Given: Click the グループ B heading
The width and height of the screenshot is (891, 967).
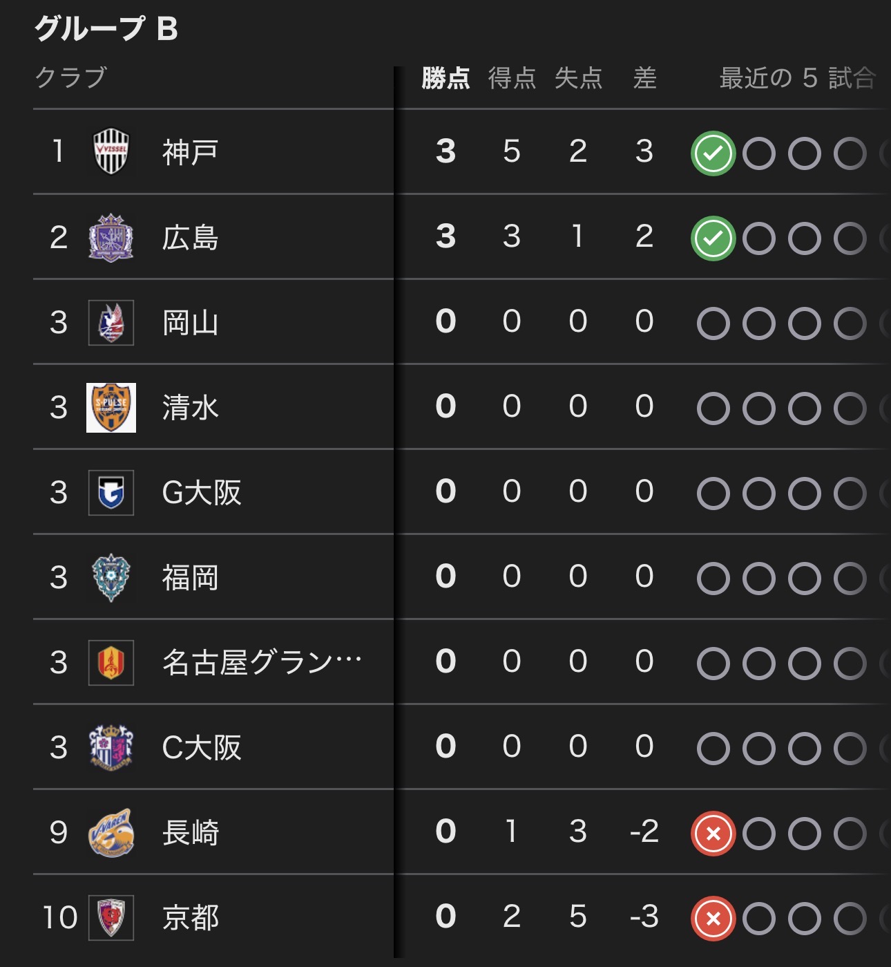Looking at the screenshot, I should coord(106,29).
